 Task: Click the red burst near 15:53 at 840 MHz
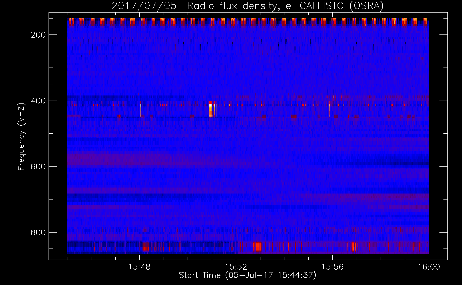258,247
